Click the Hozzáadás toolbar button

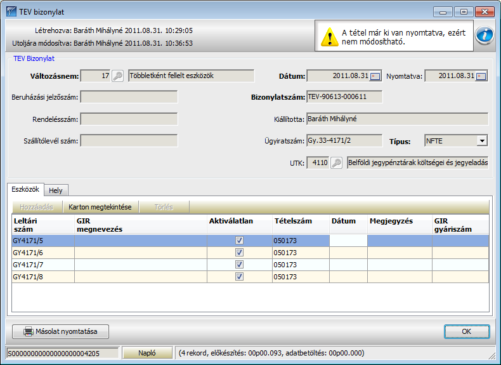pyautogui.click(x=36, y=207)
